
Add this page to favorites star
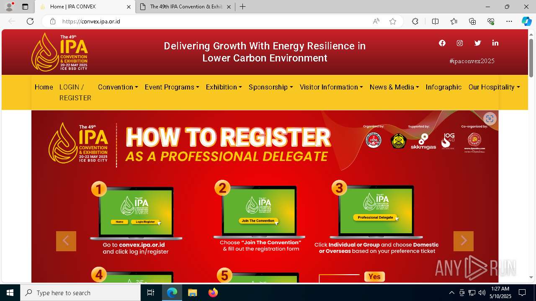coord(393,21)
